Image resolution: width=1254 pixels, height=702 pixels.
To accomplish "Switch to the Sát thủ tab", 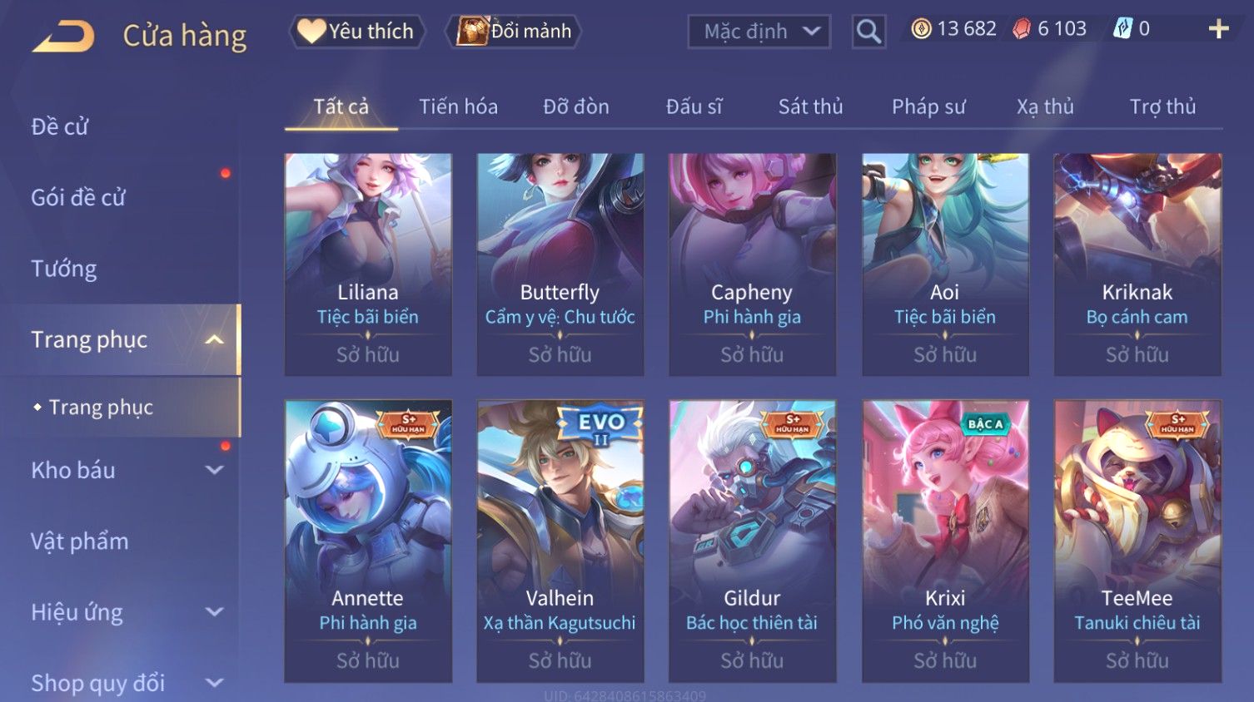I will pyautogui.click(x=810, y=106).
